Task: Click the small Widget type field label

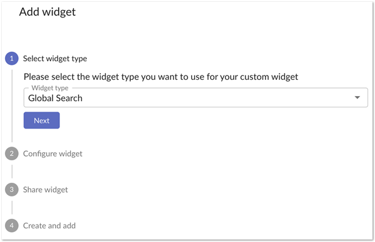Action: (x=50, y=88)
